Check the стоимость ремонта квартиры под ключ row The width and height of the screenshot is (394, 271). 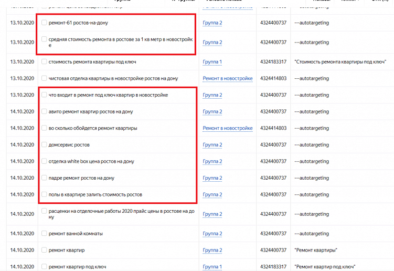click(44, 61)
